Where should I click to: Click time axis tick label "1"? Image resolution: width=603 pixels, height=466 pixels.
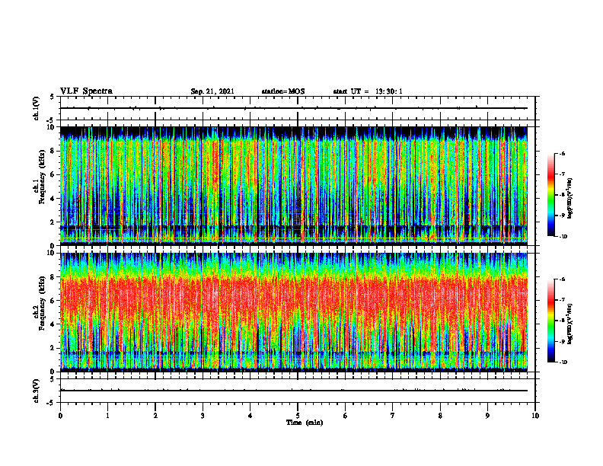[107, 416]
